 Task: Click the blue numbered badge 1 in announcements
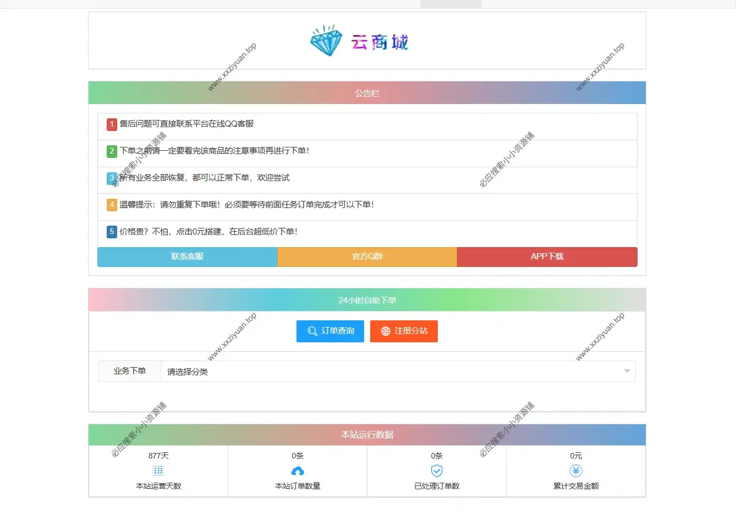112,125
